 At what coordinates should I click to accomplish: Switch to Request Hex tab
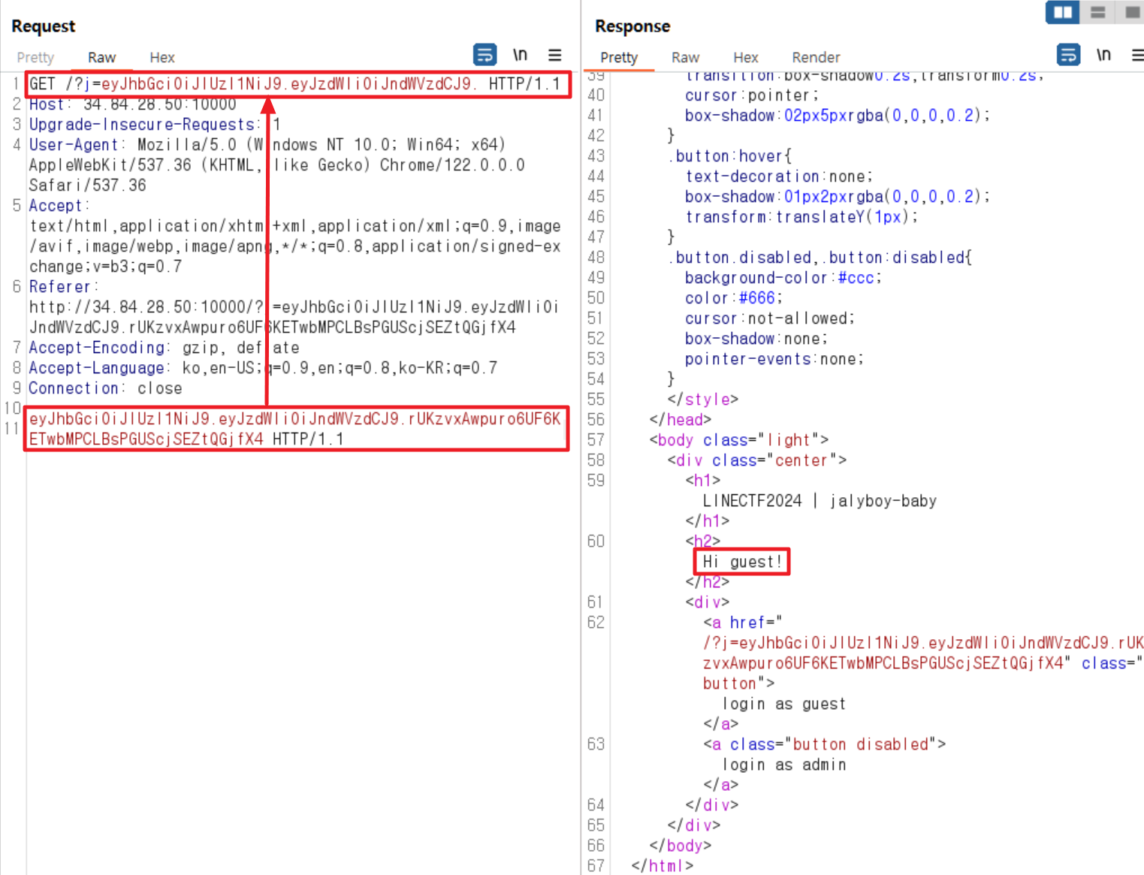tap(161, 58)
